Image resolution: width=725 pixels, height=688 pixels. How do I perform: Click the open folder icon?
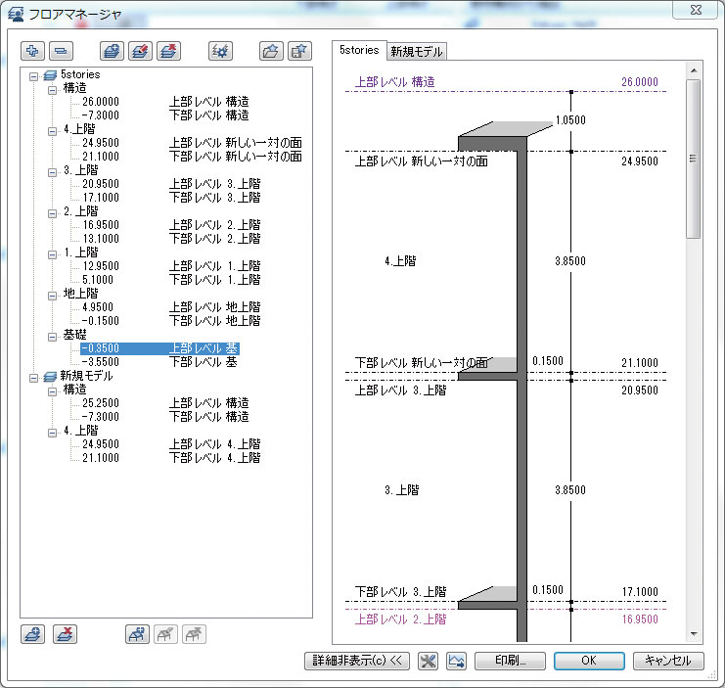tap(271, 51)
